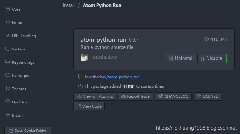Click the version number 0.9.7
The height and width of the screenshot is (134, 240).
[x=133, y=40]
